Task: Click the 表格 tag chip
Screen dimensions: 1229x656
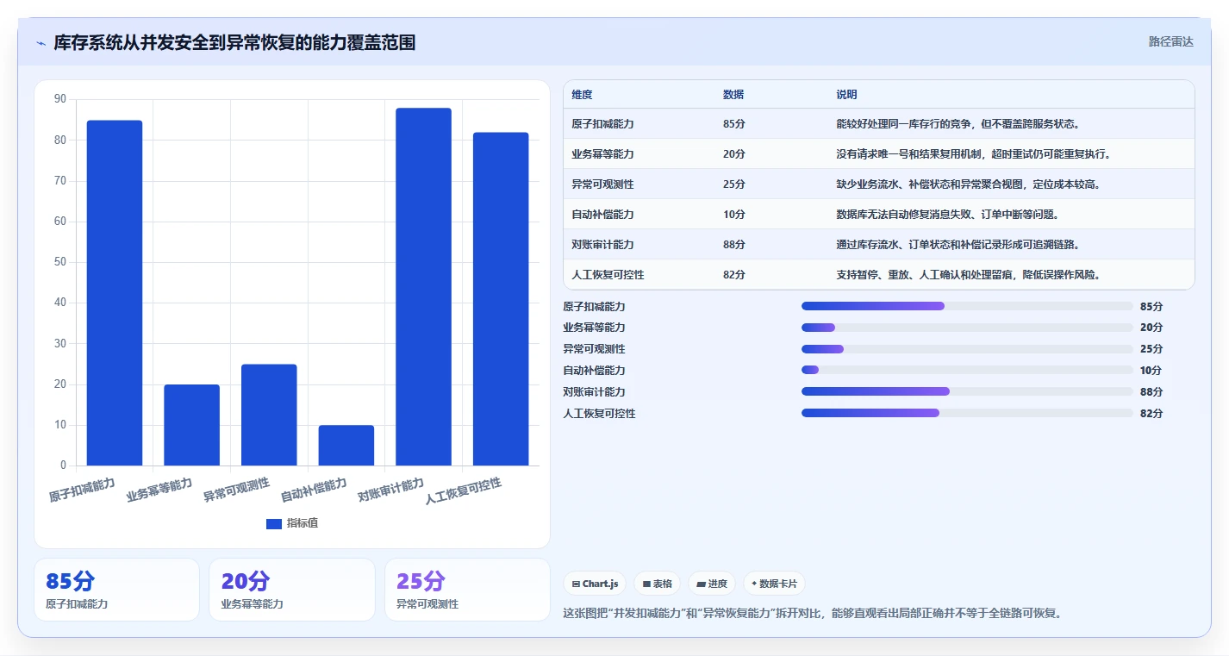Action: pyautogui.click(x=657, y=584)
